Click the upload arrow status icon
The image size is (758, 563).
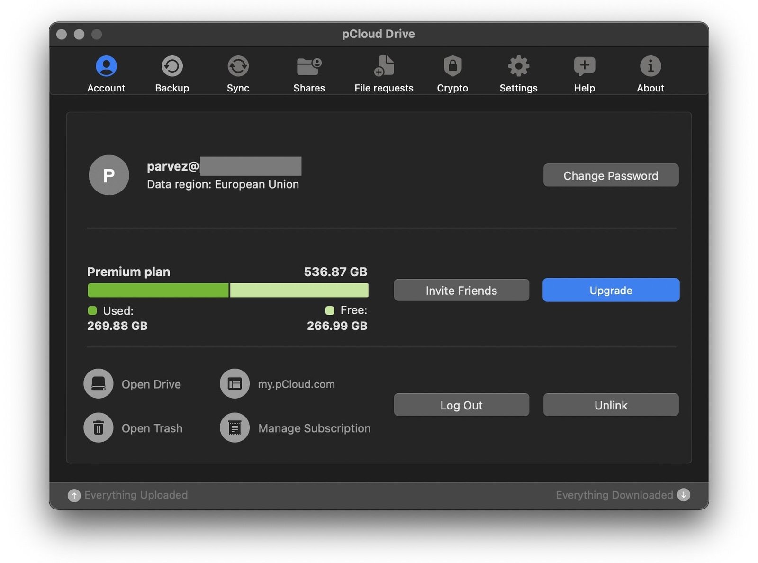[74, 495]
